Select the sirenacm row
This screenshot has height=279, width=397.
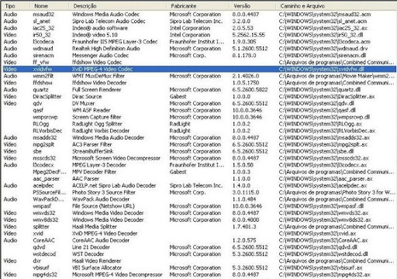tap(199, 56)
